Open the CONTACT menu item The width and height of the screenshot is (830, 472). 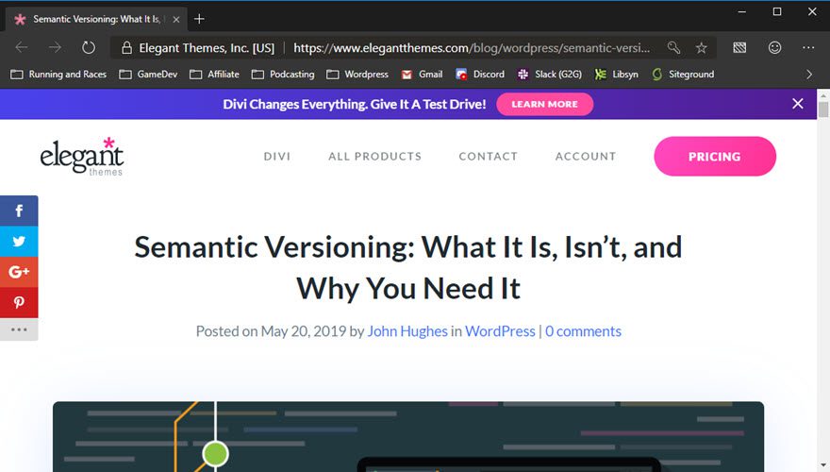coord(488,157)
